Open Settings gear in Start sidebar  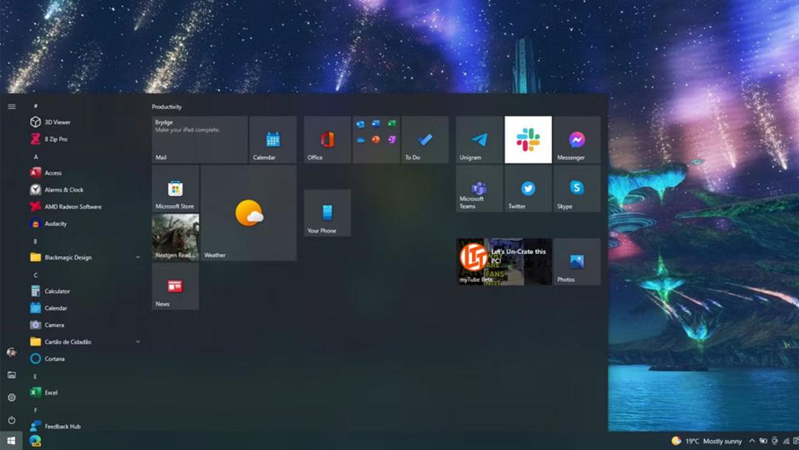pyautogui.click(x=12, y=397)
